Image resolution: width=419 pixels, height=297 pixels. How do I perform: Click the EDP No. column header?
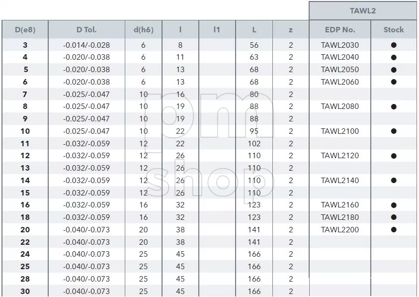coord(340,29)
